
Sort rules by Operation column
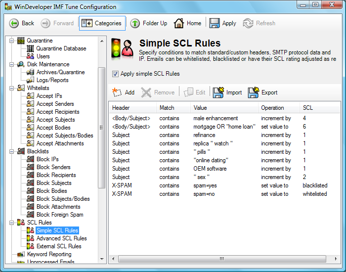279,108
